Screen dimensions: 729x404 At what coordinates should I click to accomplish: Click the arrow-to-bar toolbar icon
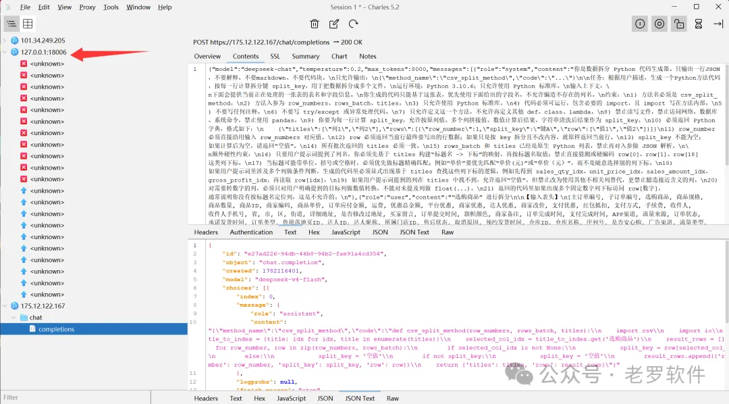(x=718, y=24)
